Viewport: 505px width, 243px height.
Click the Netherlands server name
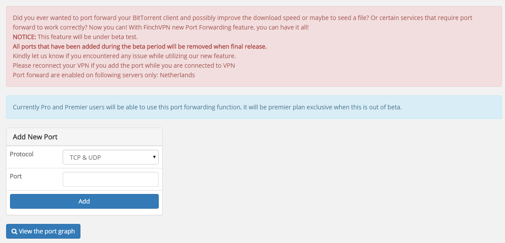click(x=177, y=75)
